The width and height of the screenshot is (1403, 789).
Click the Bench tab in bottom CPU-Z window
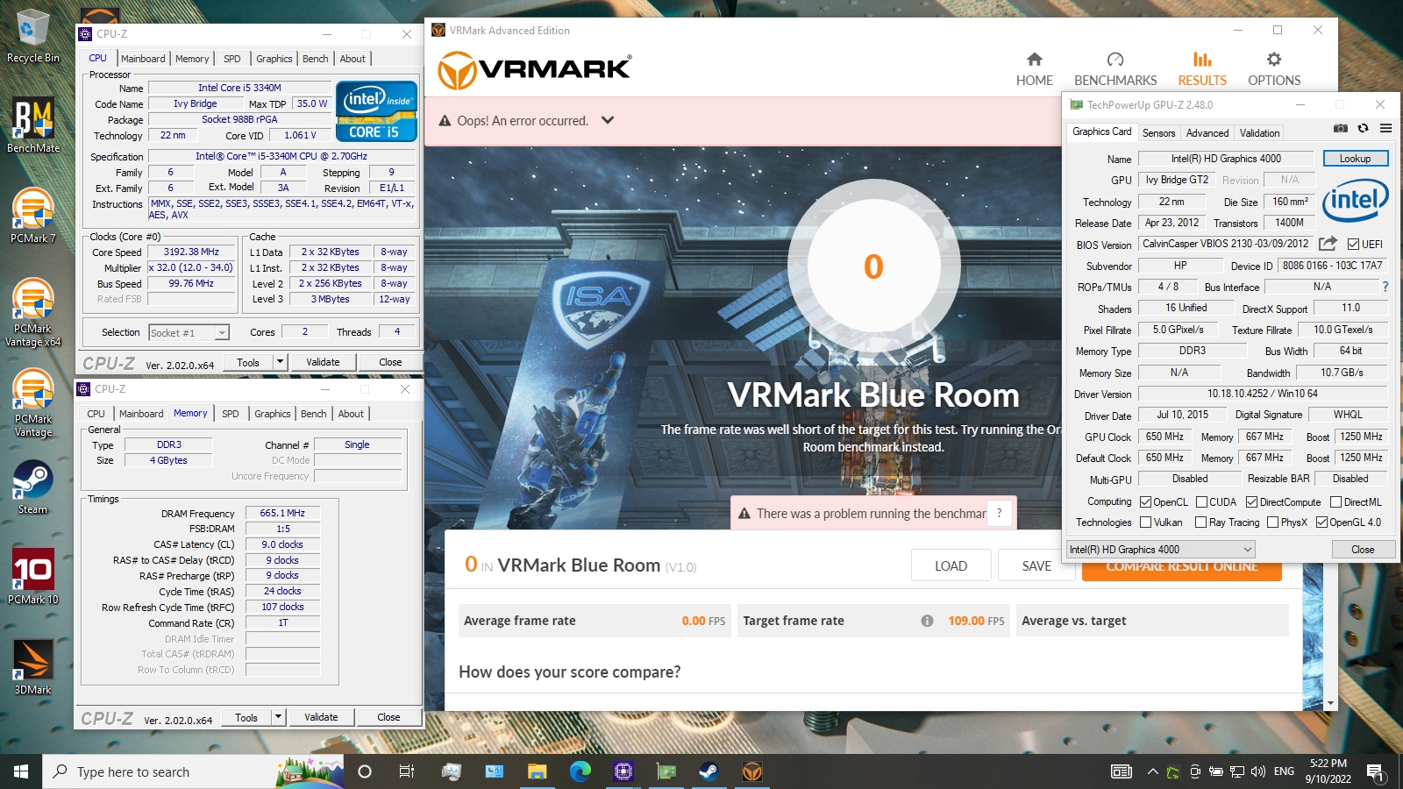pyautogui.click(x=313, y=414)
